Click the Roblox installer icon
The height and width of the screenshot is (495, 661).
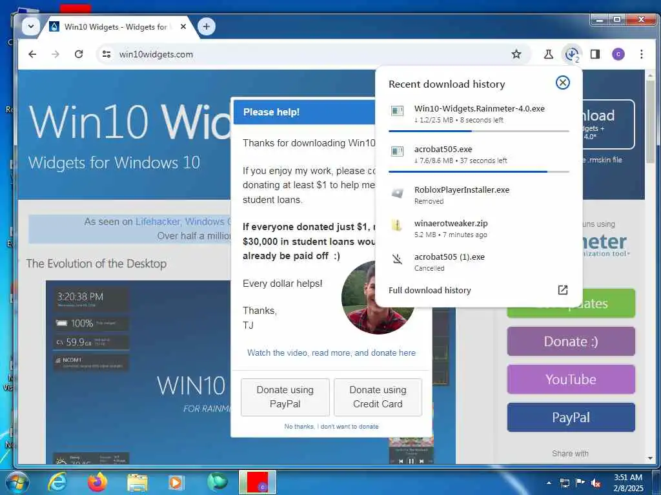point(397,193)
